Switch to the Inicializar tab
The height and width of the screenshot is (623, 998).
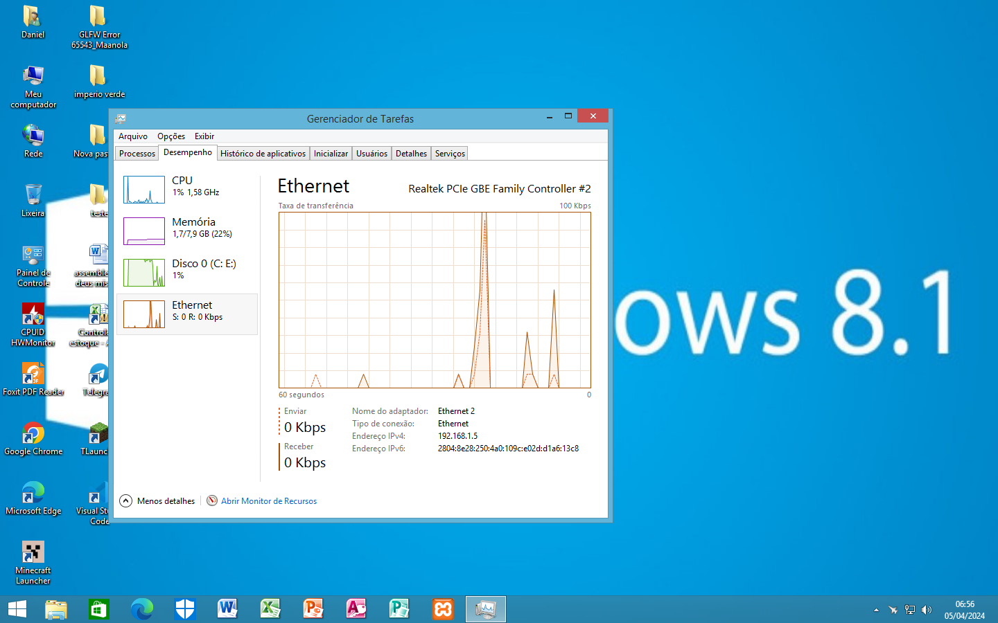[331, 154]
